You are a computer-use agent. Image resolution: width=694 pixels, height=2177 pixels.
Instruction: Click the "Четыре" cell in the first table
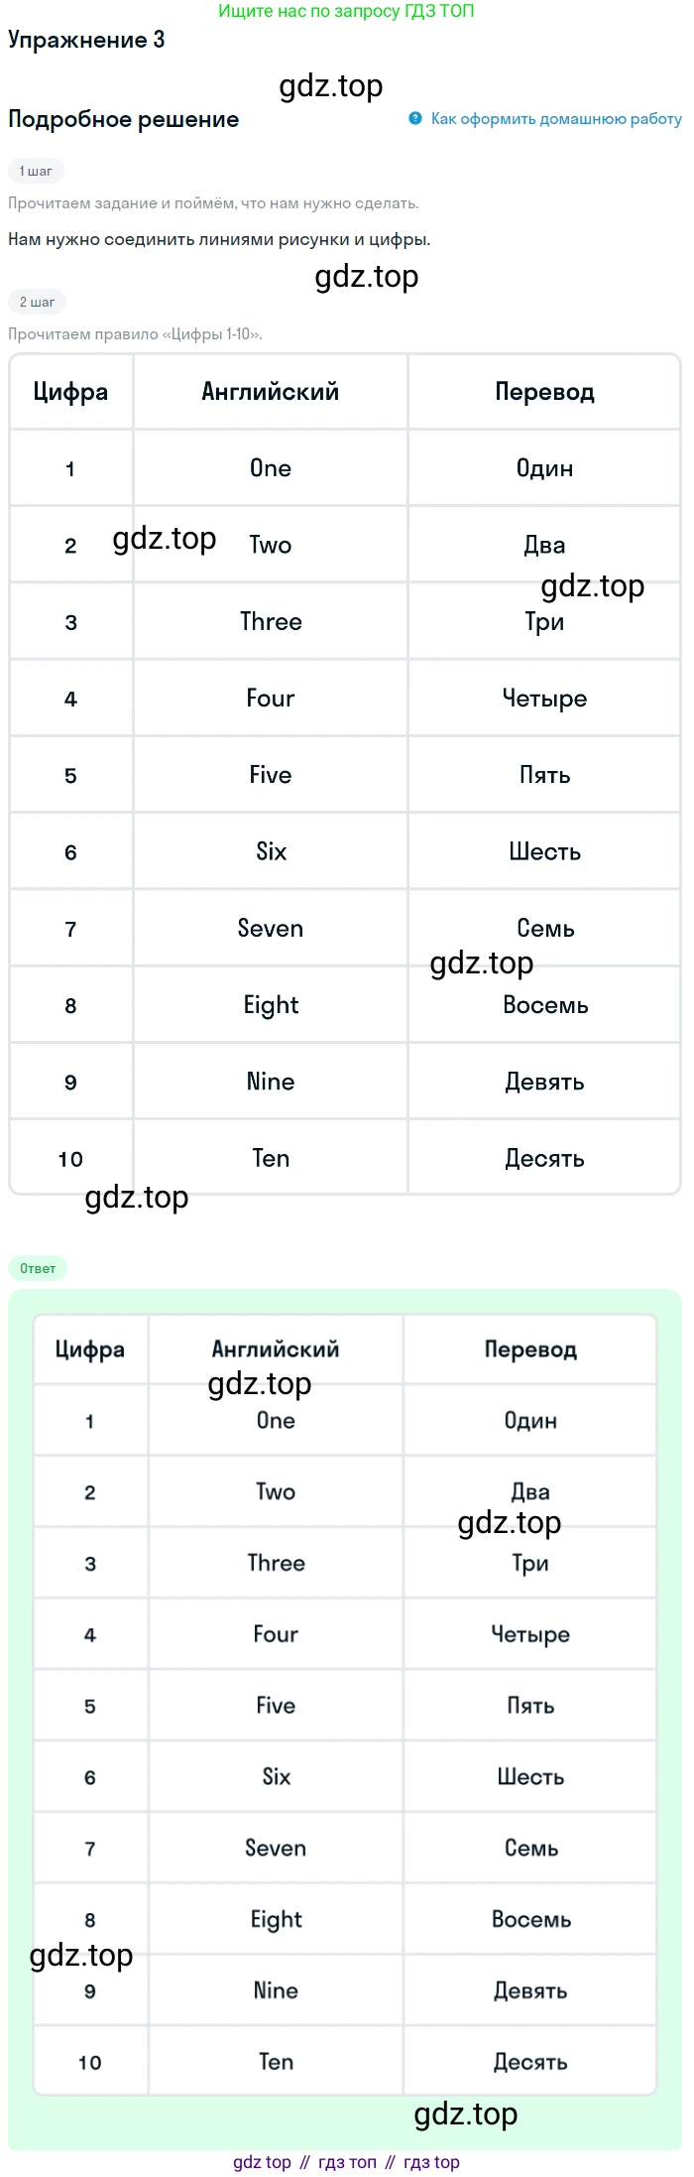pyautogui.click(x=544, y=699)
